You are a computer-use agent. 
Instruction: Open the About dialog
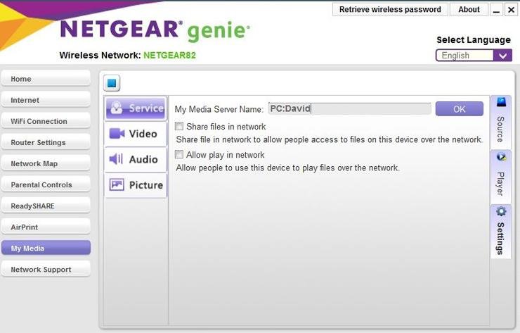point(469,10)
